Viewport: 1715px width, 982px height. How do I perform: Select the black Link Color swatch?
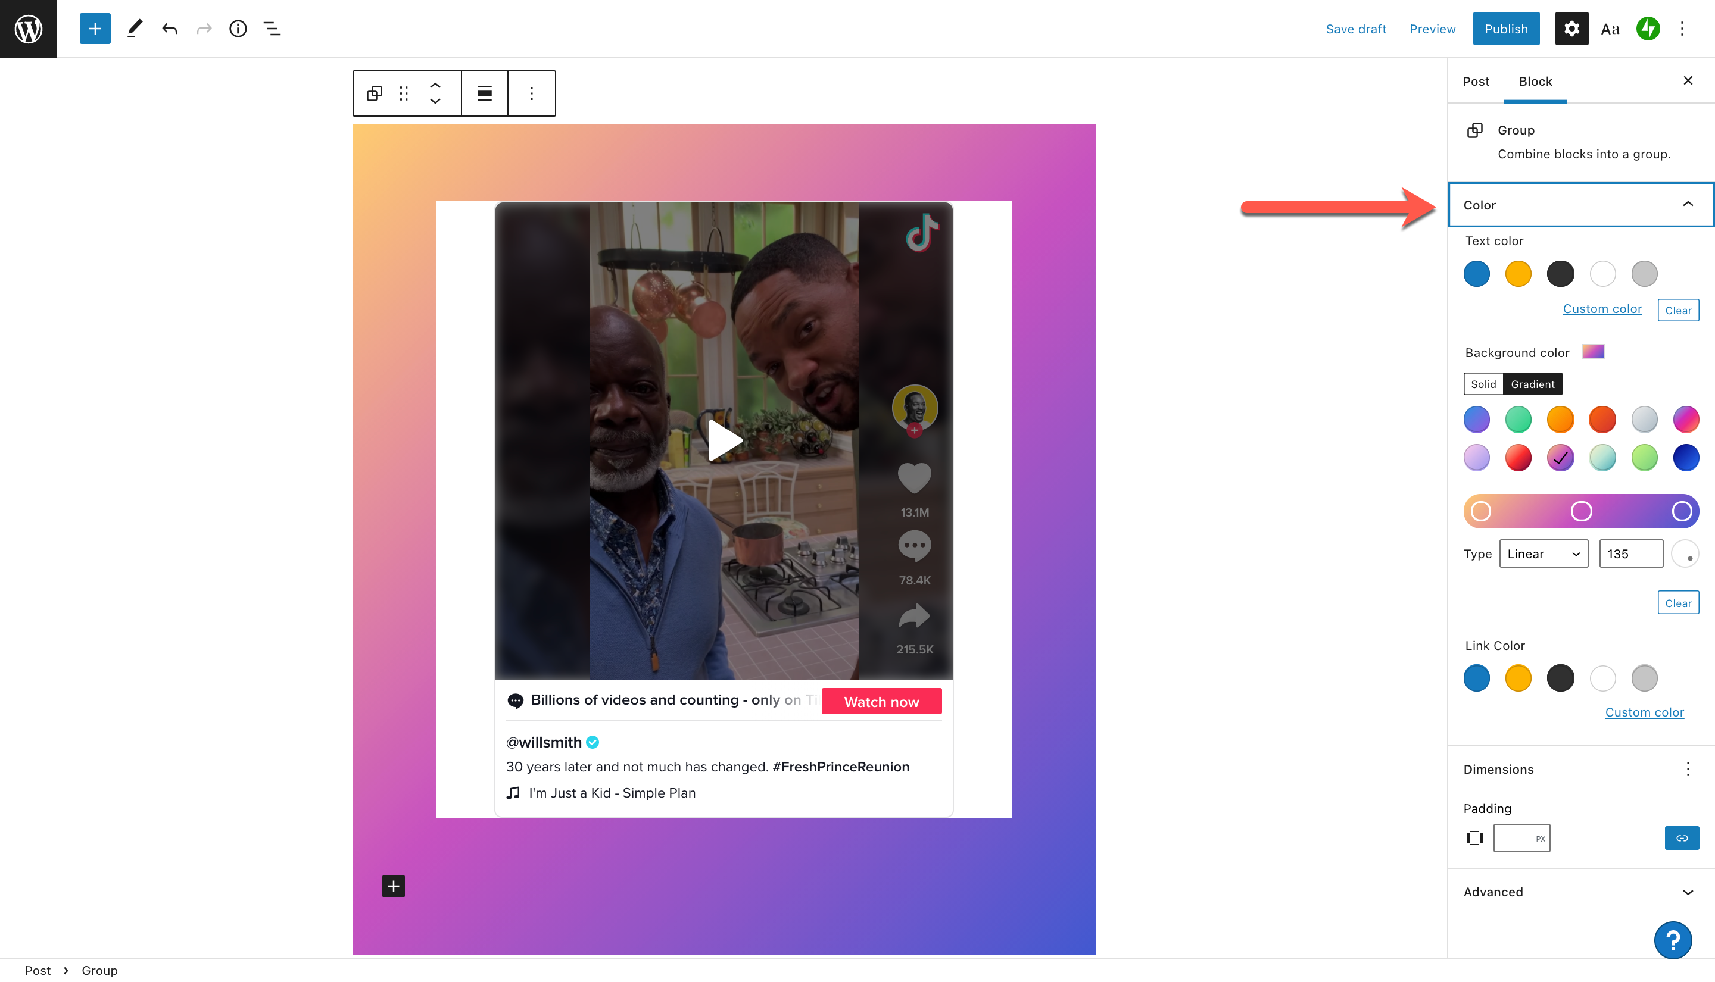pyautogui.click(x=1560, y=677)
